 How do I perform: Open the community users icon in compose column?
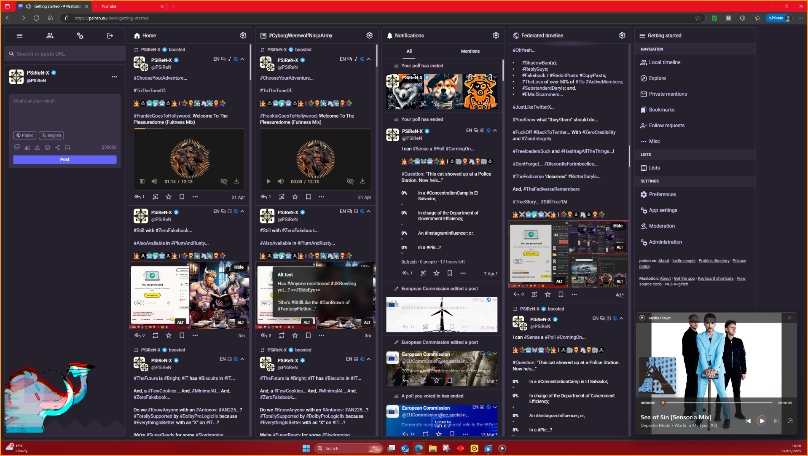50,36
